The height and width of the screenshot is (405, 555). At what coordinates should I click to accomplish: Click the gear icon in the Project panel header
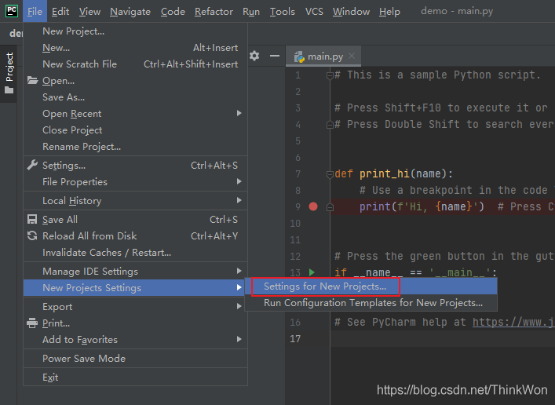254,56
